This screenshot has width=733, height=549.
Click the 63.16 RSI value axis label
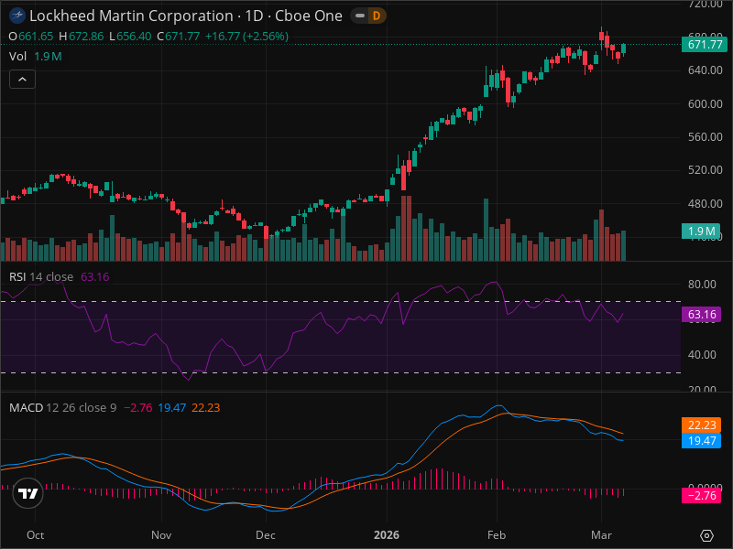coord(701,315)
